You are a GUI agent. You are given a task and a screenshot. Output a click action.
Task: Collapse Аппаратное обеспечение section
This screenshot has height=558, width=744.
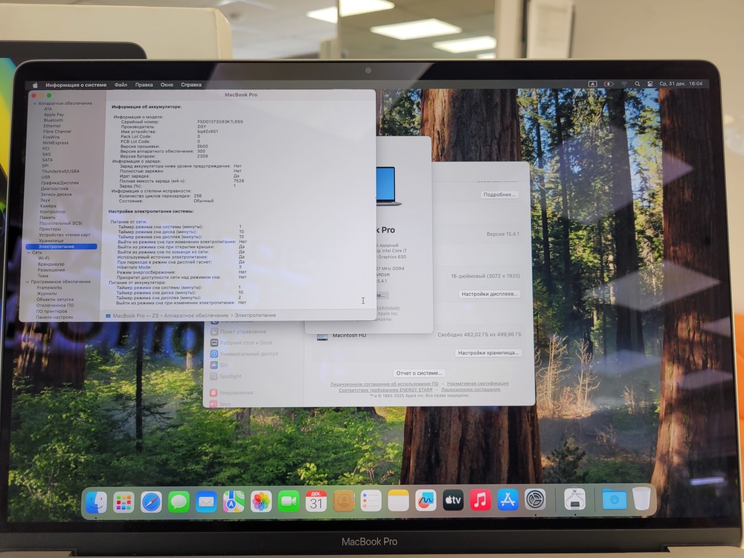pyautogui.click(x=35, y=103)
